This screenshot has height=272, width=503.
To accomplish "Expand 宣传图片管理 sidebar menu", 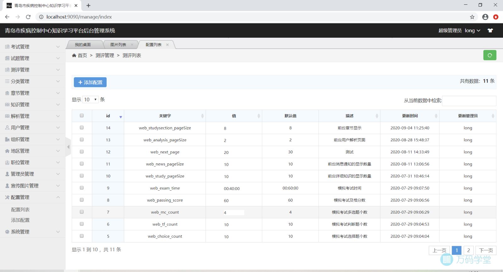I will point(33,186).
